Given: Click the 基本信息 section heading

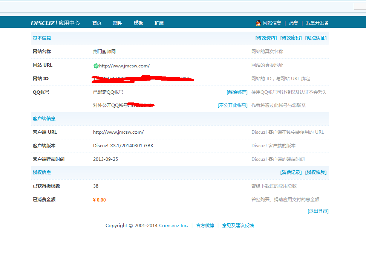Looking at the screenshot, I should click(42, 38).
